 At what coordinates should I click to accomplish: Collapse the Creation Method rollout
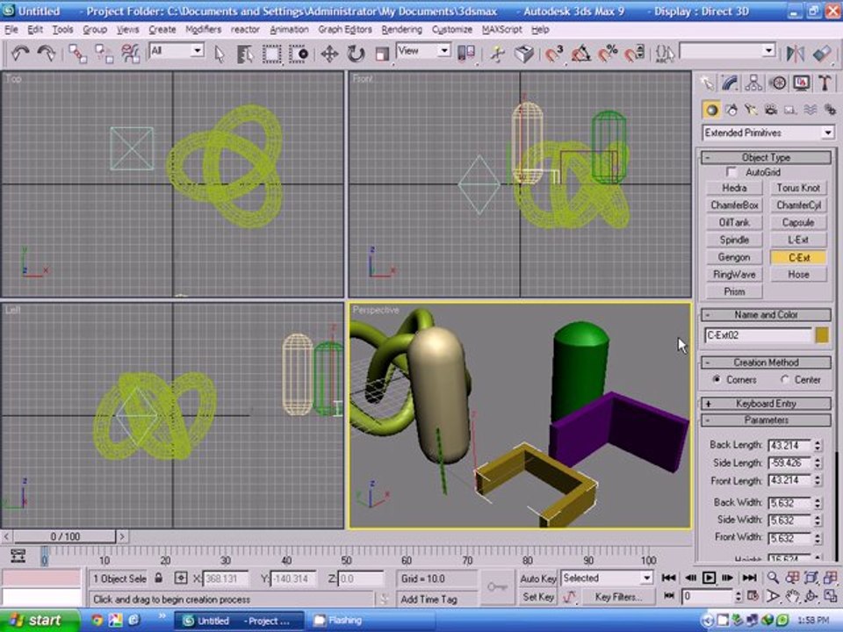(766, 363)
